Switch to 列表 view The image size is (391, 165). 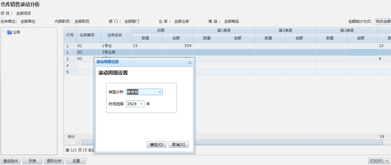(32, 161)
